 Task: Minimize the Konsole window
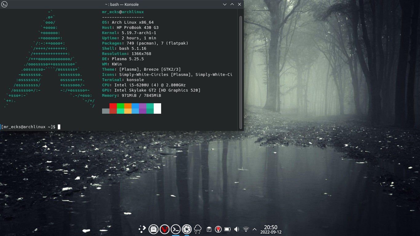(x=225, y=4)
